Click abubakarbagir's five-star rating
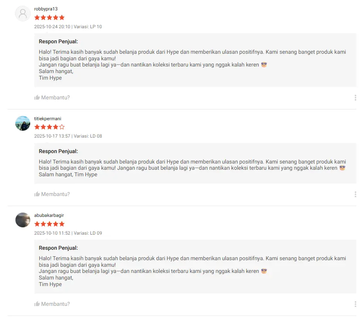Image resolution: width=364 pixels, height=317 pixels. click(x=49, y=224)
